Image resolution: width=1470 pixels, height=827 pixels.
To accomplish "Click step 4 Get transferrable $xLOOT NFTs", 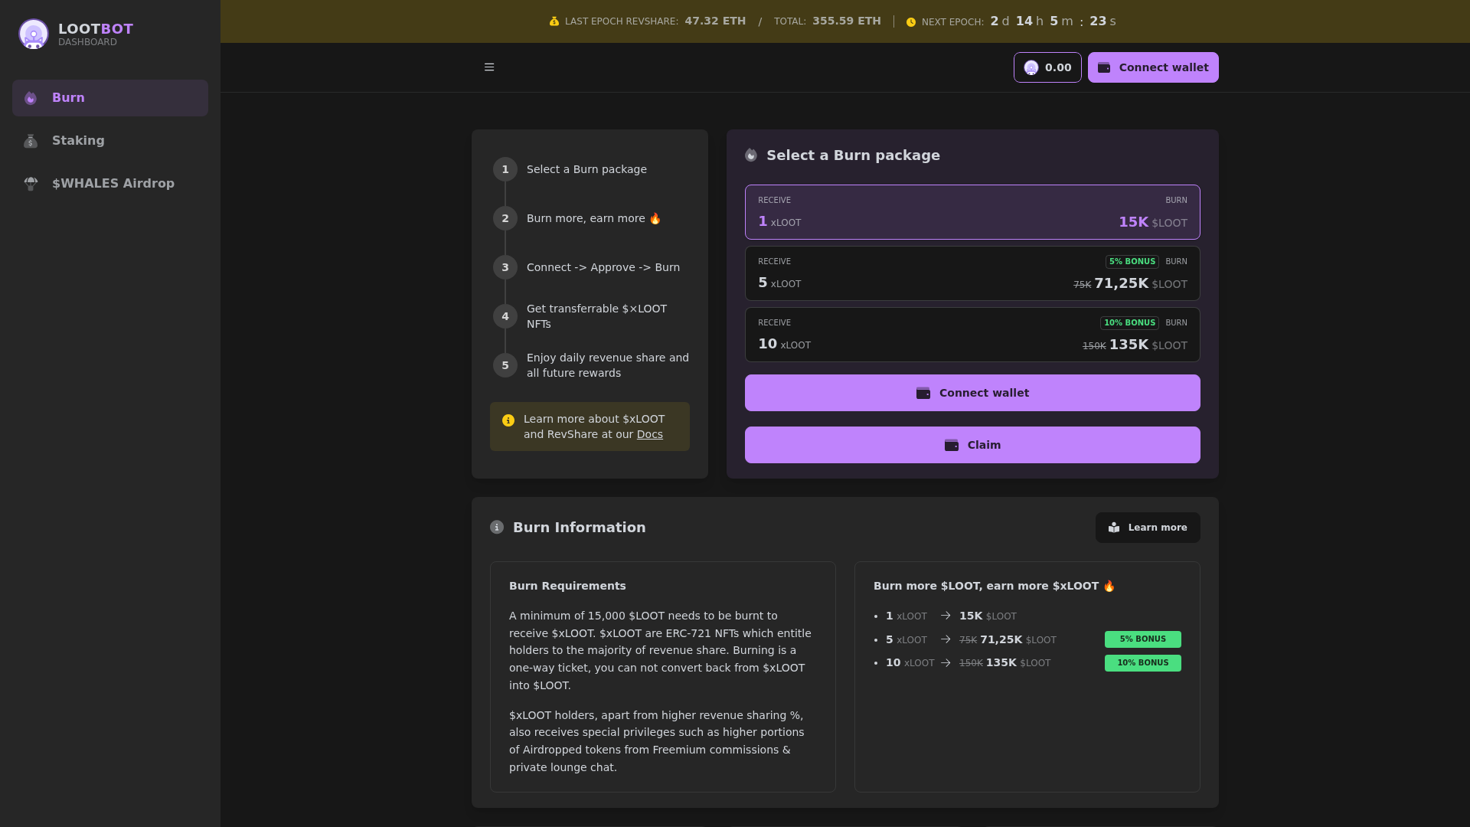I will pyautogui.click(x=596, y=316).
